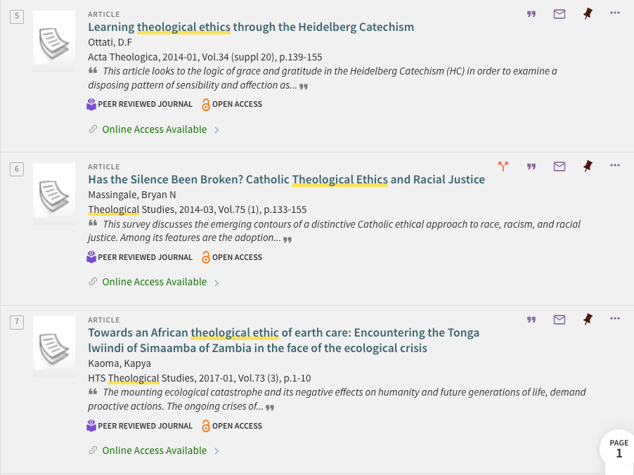
Task: Click thumbnail image of Massingale article
Action: click(54, 194)
